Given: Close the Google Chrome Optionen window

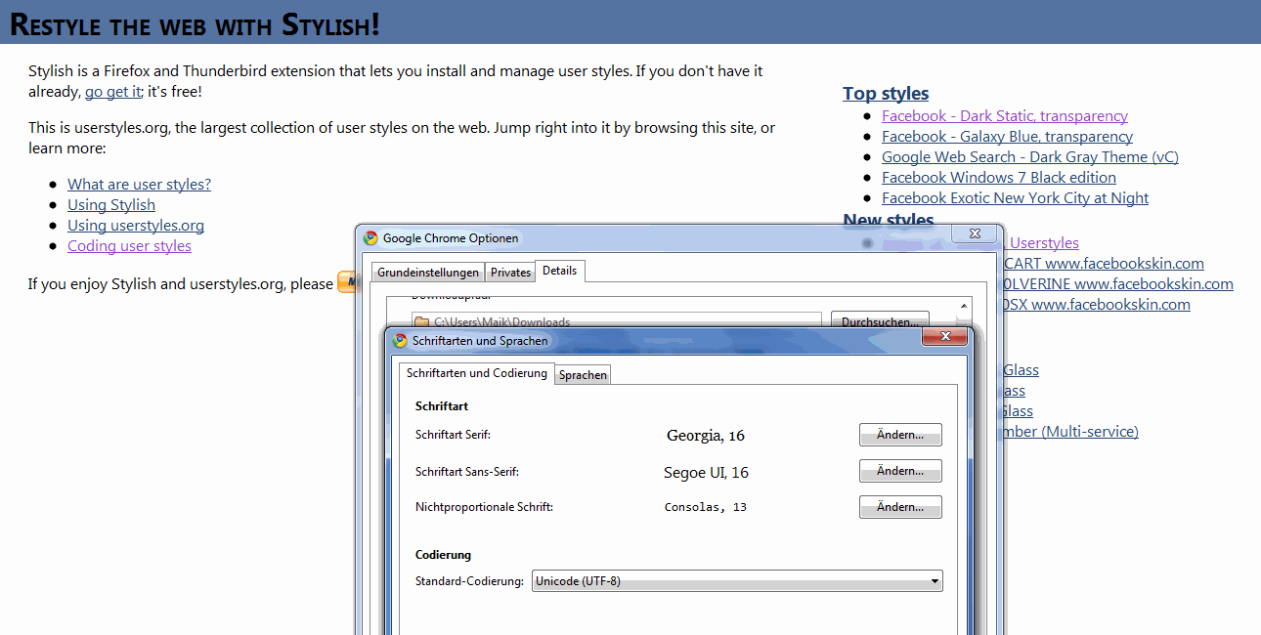Looking at the screenshot, I should (x=974, y=233).
